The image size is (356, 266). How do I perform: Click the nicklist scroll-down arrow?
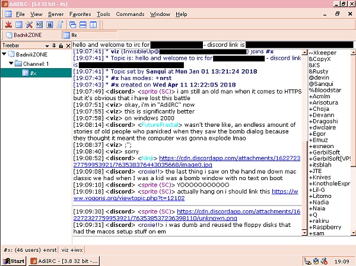tap(353, 233)
